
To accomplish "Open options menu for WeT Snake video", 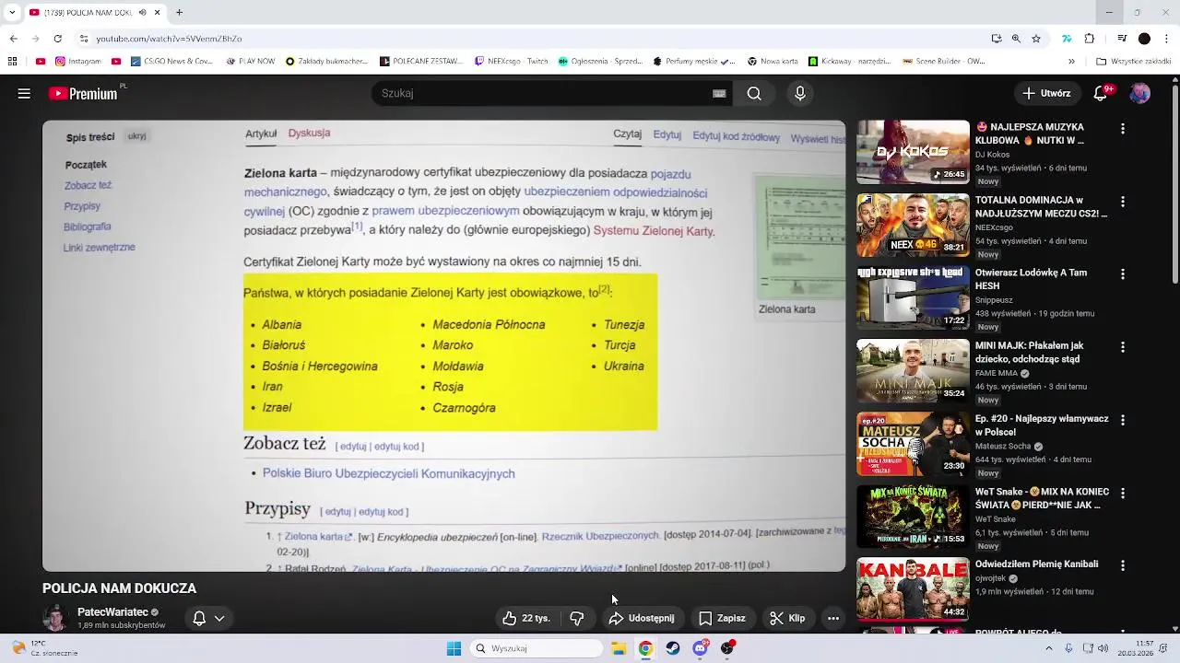I will [1123, 493].
